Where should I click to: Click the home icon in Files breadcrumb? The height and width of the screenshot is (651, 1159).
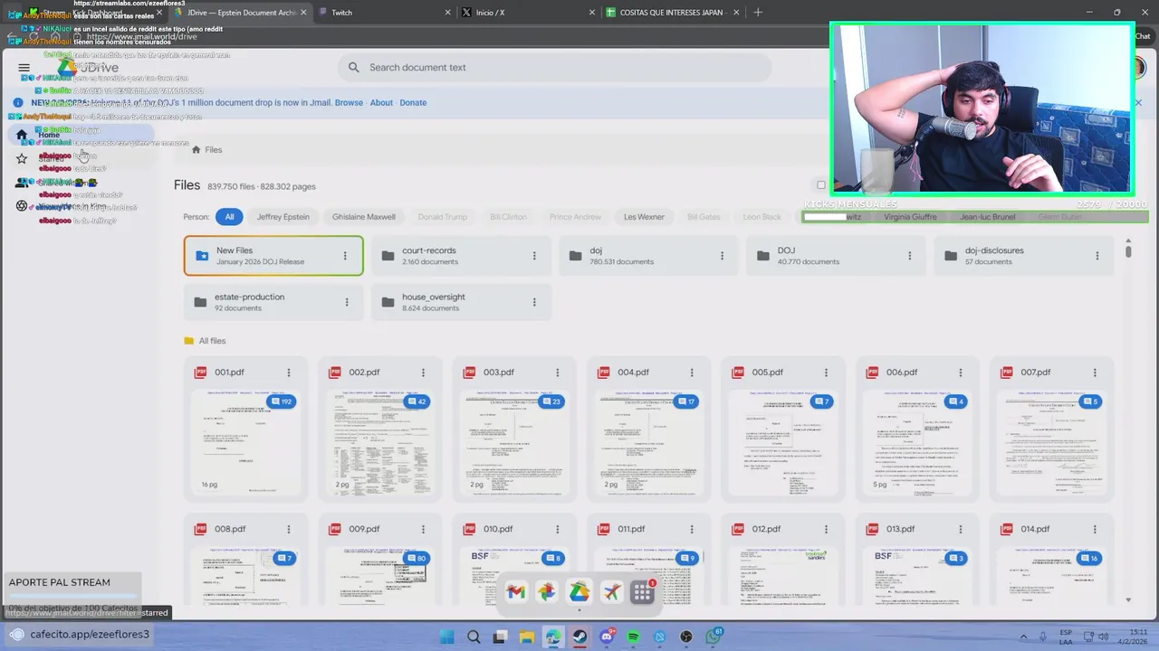point(196,150)
